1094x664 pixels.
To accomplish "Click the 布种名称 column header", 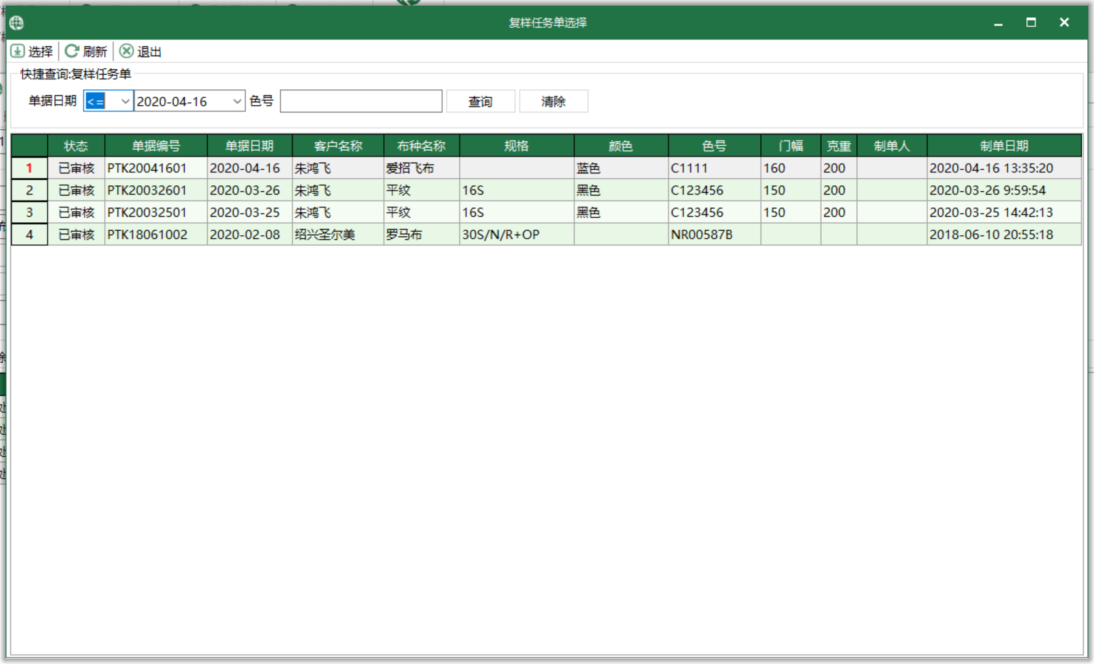I will click(421, 146).
